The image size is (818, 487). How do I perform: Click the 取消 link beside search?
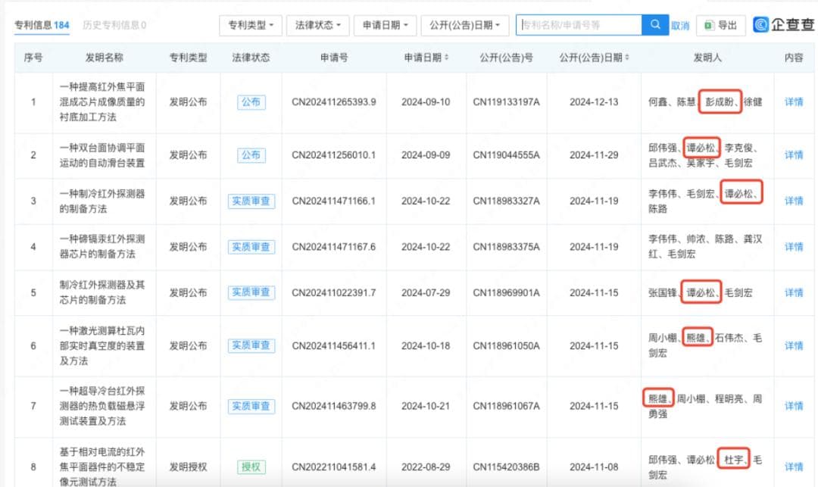pyautogui.click(x=680, y=26)
